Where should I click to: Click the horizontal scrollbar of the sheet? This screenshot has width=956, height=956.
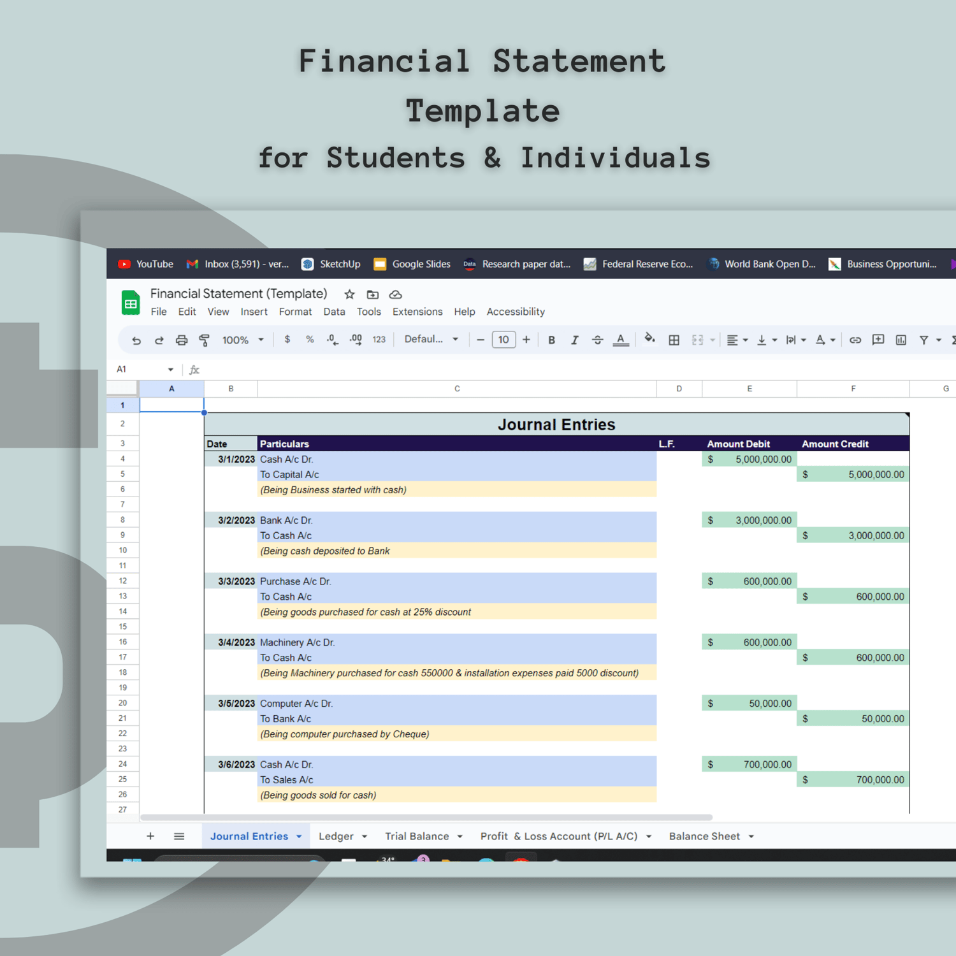tap(426, 817)
